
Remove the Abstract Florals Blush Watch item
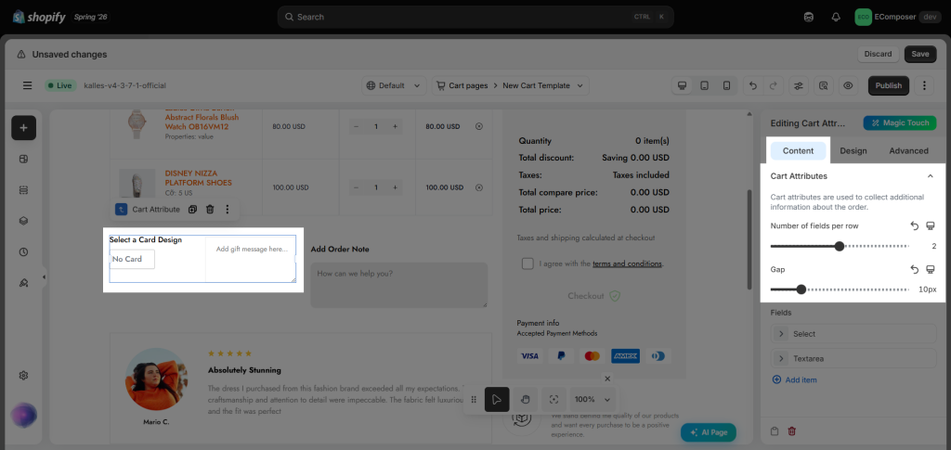pyautogui.click(x=479, y=126)
